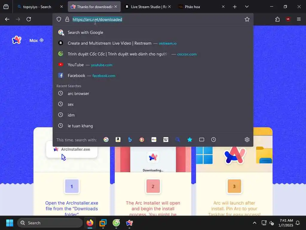Go forward to next page
Viewport: 306px width, 230px height.
click(x=18, y=19)
